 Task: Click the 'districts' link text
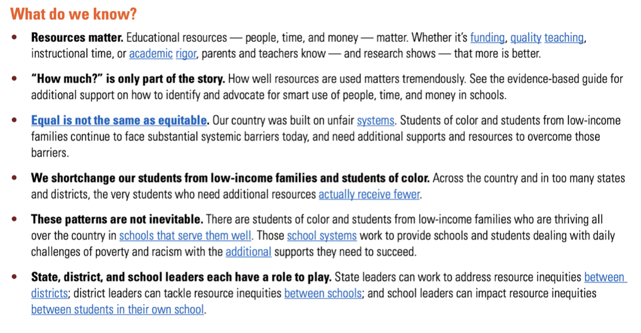pos(49,294)
